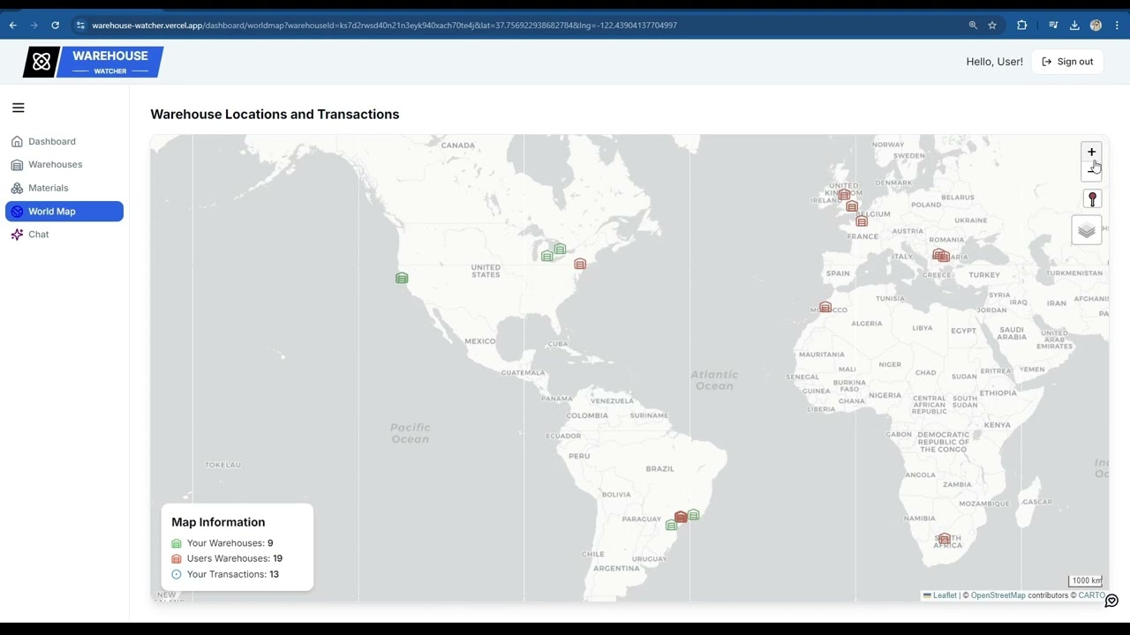Zoom in on map with plus button
Image resolution: width=1130 pixels, height=635 pixels.
click(1092, 152)
